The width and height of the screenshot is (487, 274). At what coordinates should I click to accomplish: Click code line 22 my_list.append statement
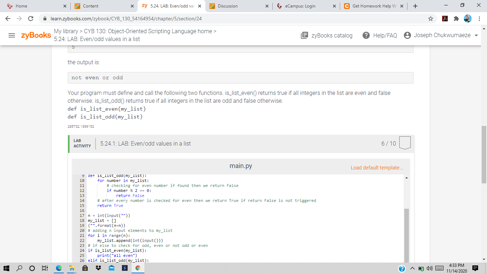pos(130,240)
